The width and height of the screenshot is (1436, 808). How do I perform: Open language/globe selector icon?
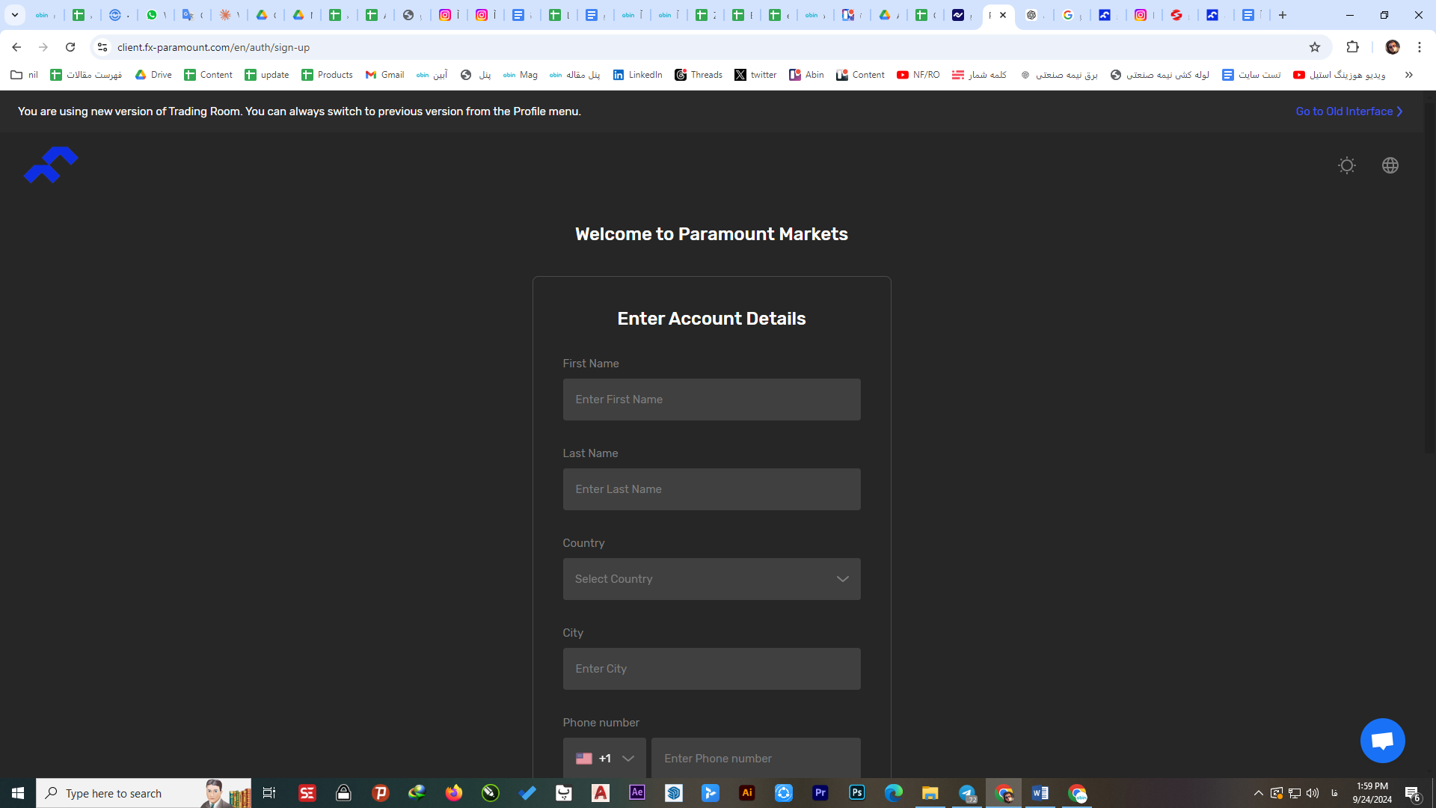[x=1390, y=165]
